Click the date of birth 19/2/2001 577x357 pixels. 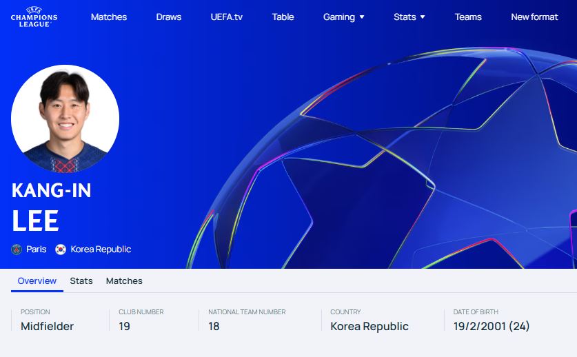click(x=479, y=326)
